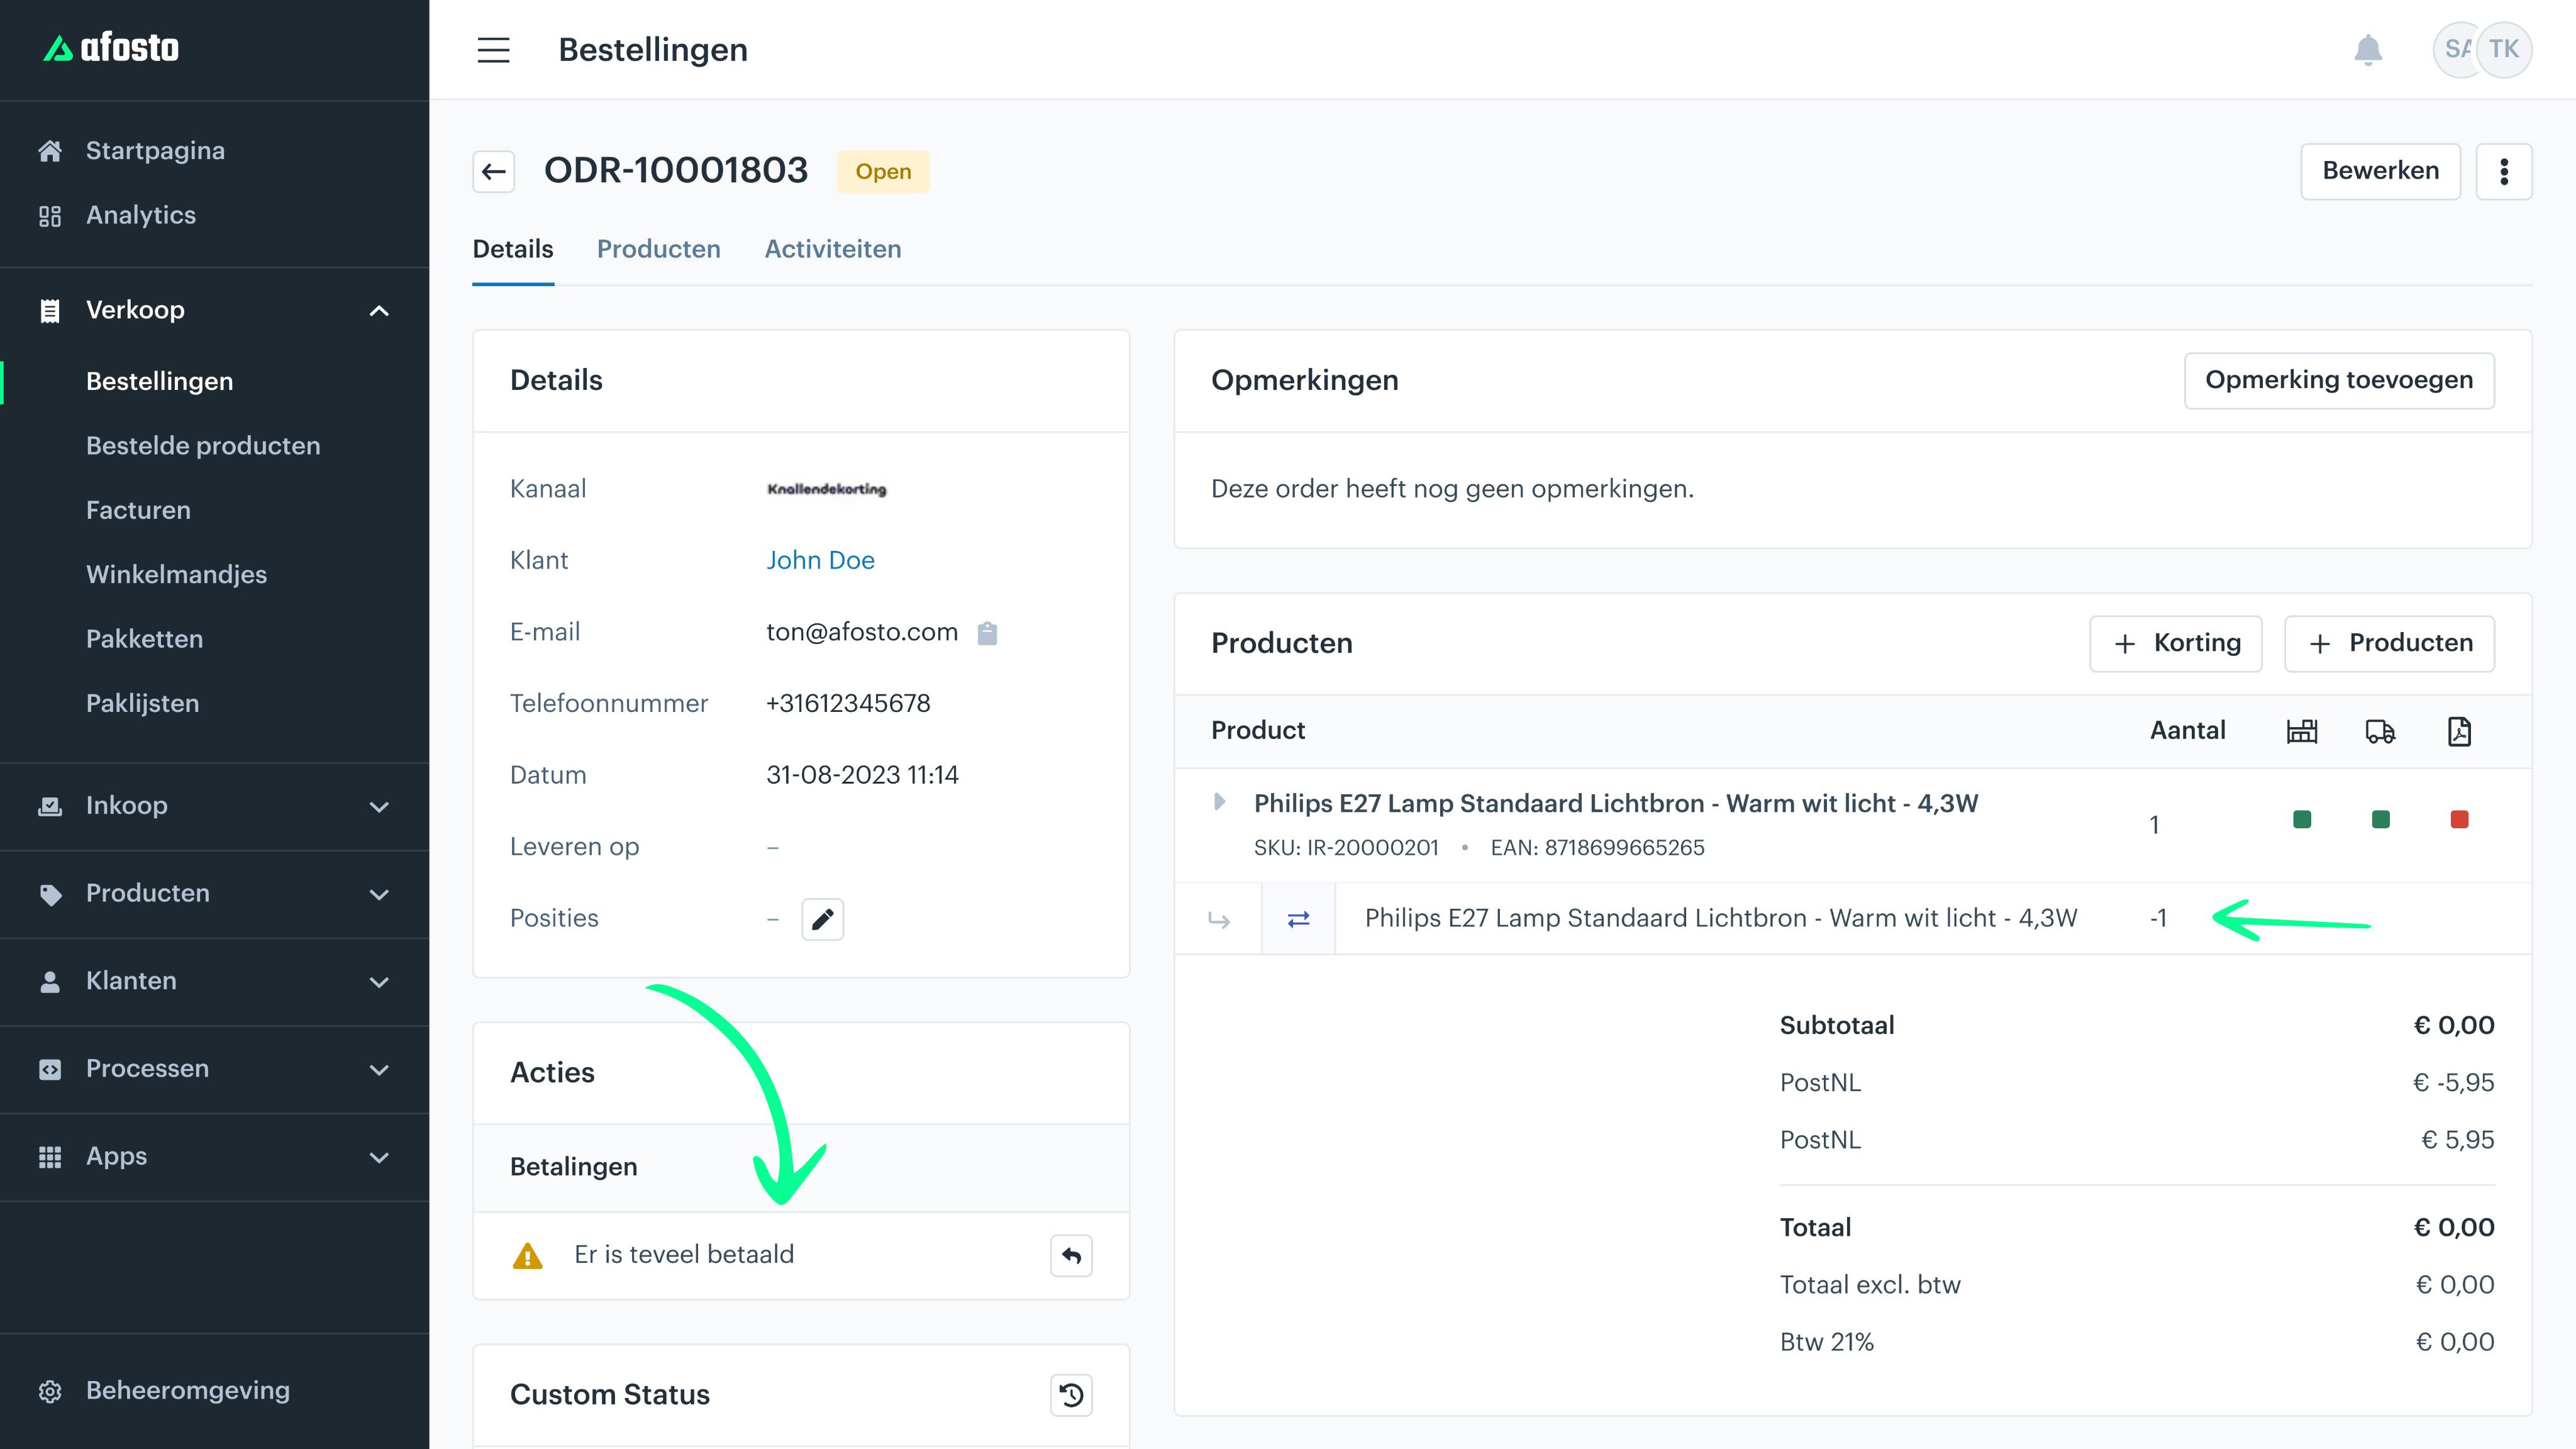Click e-mail ton@afosto.com

[862, 633]
